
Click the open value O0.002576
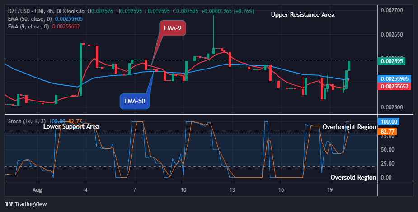click(100, 11)
